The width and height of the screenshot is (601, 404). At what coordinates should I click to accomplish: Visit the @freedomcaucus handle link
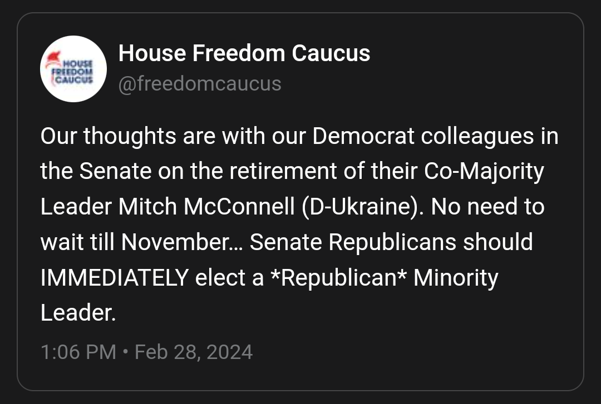(200, 83)
